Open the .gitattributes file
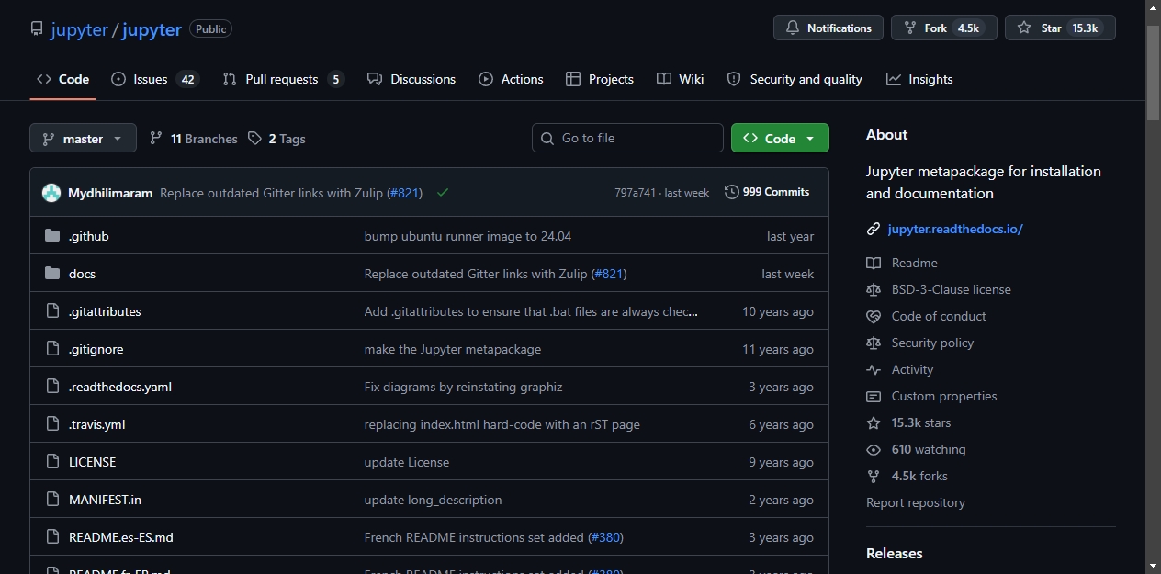 [105, 311]
